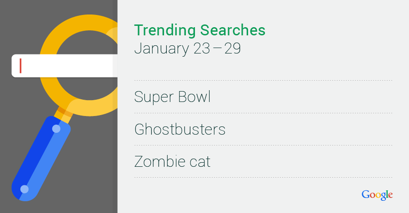Select the Trending Searches heading
Screen dimensions: 409x213
(200, 30)
